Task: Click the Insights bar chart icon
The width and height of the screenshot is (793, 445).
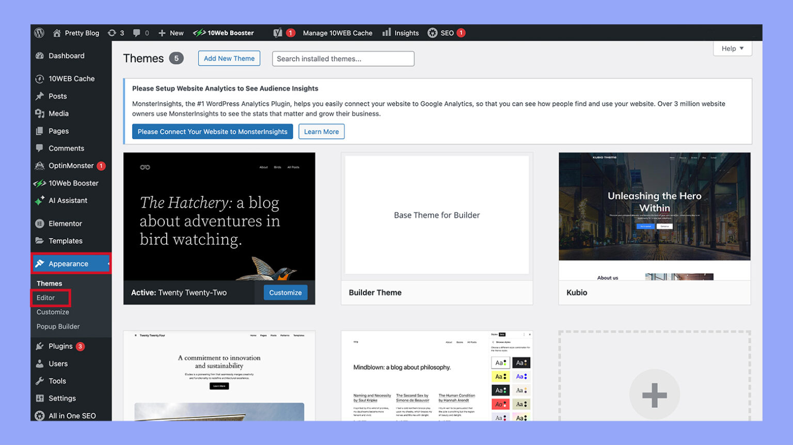Action: tap(387, 33)
